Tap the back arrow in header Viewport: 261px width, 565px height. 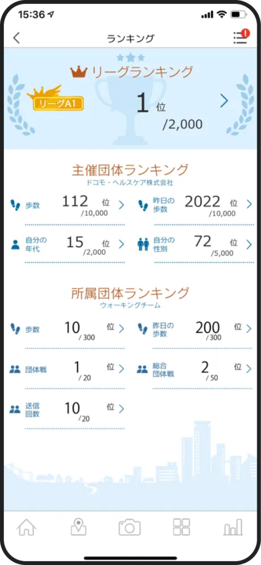coord(16,38)
